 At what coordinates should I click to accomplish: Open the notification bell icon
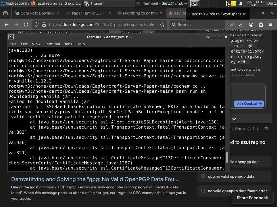coord(240,3)
